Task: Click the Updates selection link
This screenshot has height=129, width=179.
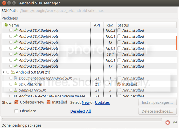Action: coord(102,102)
